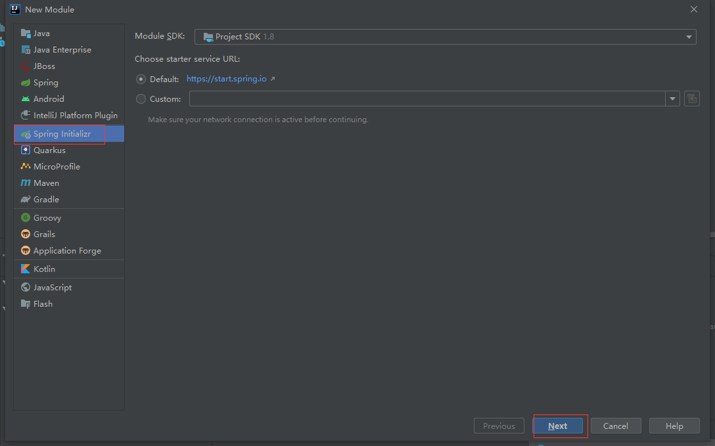Select JavaScript in the list
This screenshot has height=446, width=715.
click(69, 288)
